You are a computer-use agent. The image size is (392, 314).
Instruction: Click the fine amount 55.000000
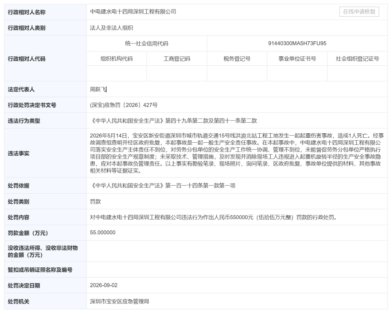(x=103, y=233)
